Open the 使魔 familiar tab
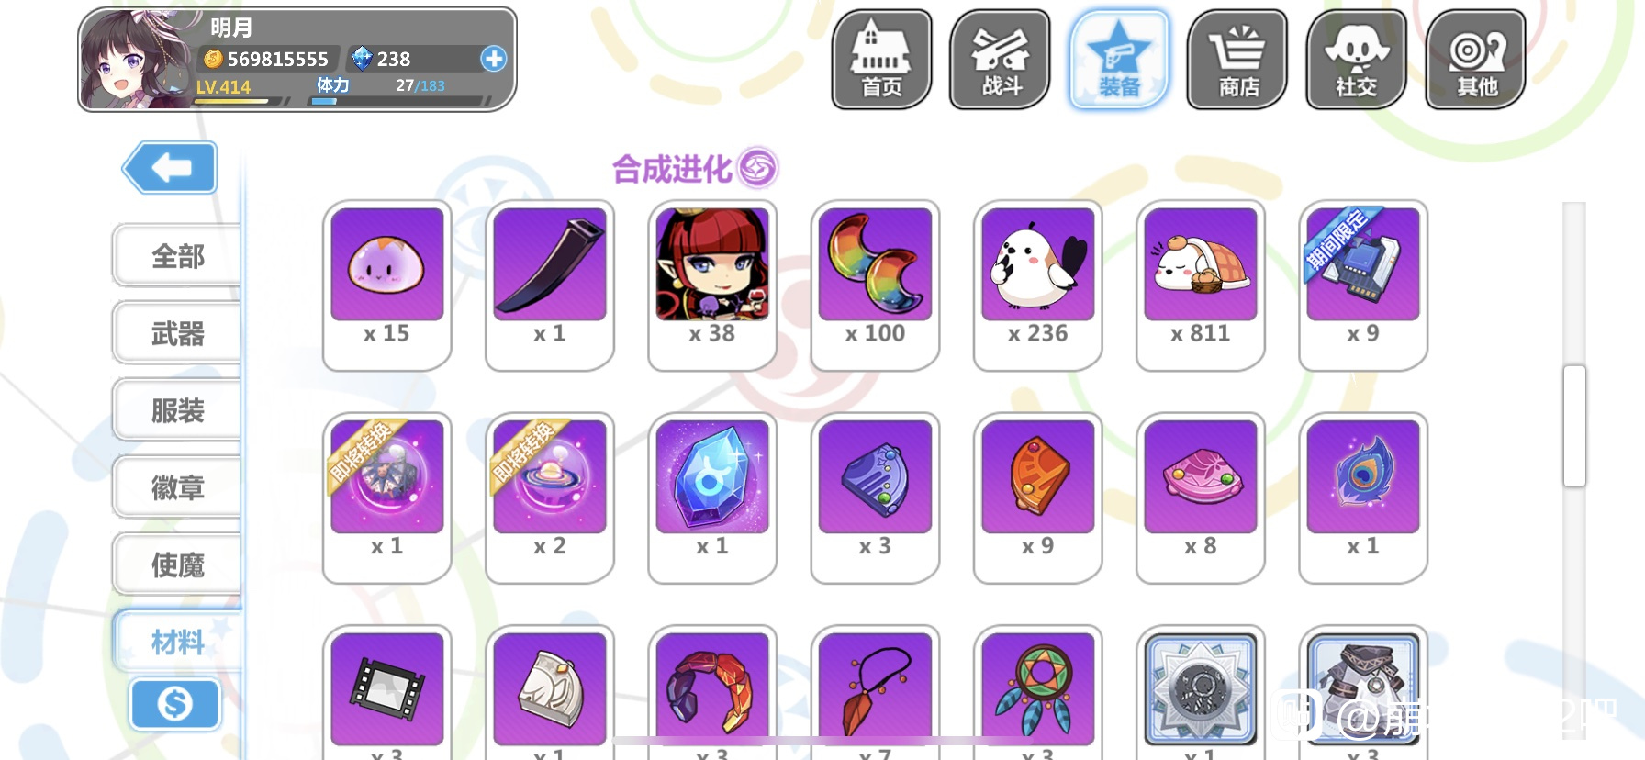Viewport: 1645px width, 760px height. pyautogui.click(x=177, y=565)
